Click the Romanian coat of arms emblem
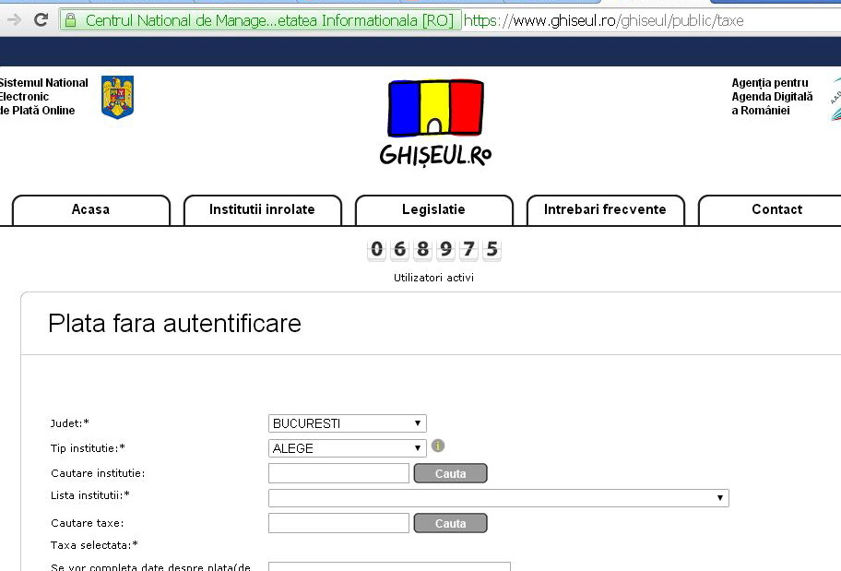Screen dimensions: 841x571 tap(117, 97)
